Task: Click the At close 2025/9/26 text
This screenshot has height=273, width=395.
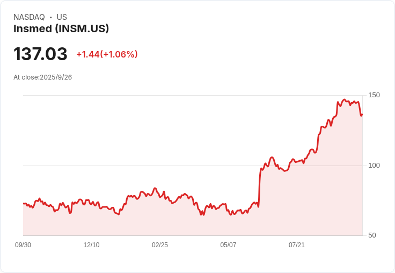Action: click(42, 77)
